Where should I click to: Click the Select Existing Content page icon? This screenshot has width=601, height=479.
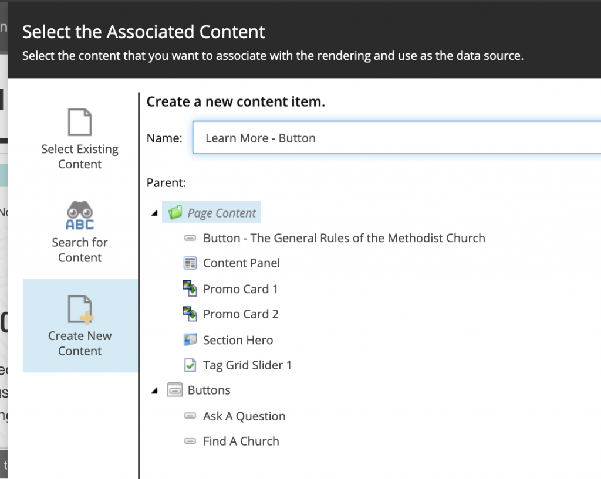(x=80, y=122)
